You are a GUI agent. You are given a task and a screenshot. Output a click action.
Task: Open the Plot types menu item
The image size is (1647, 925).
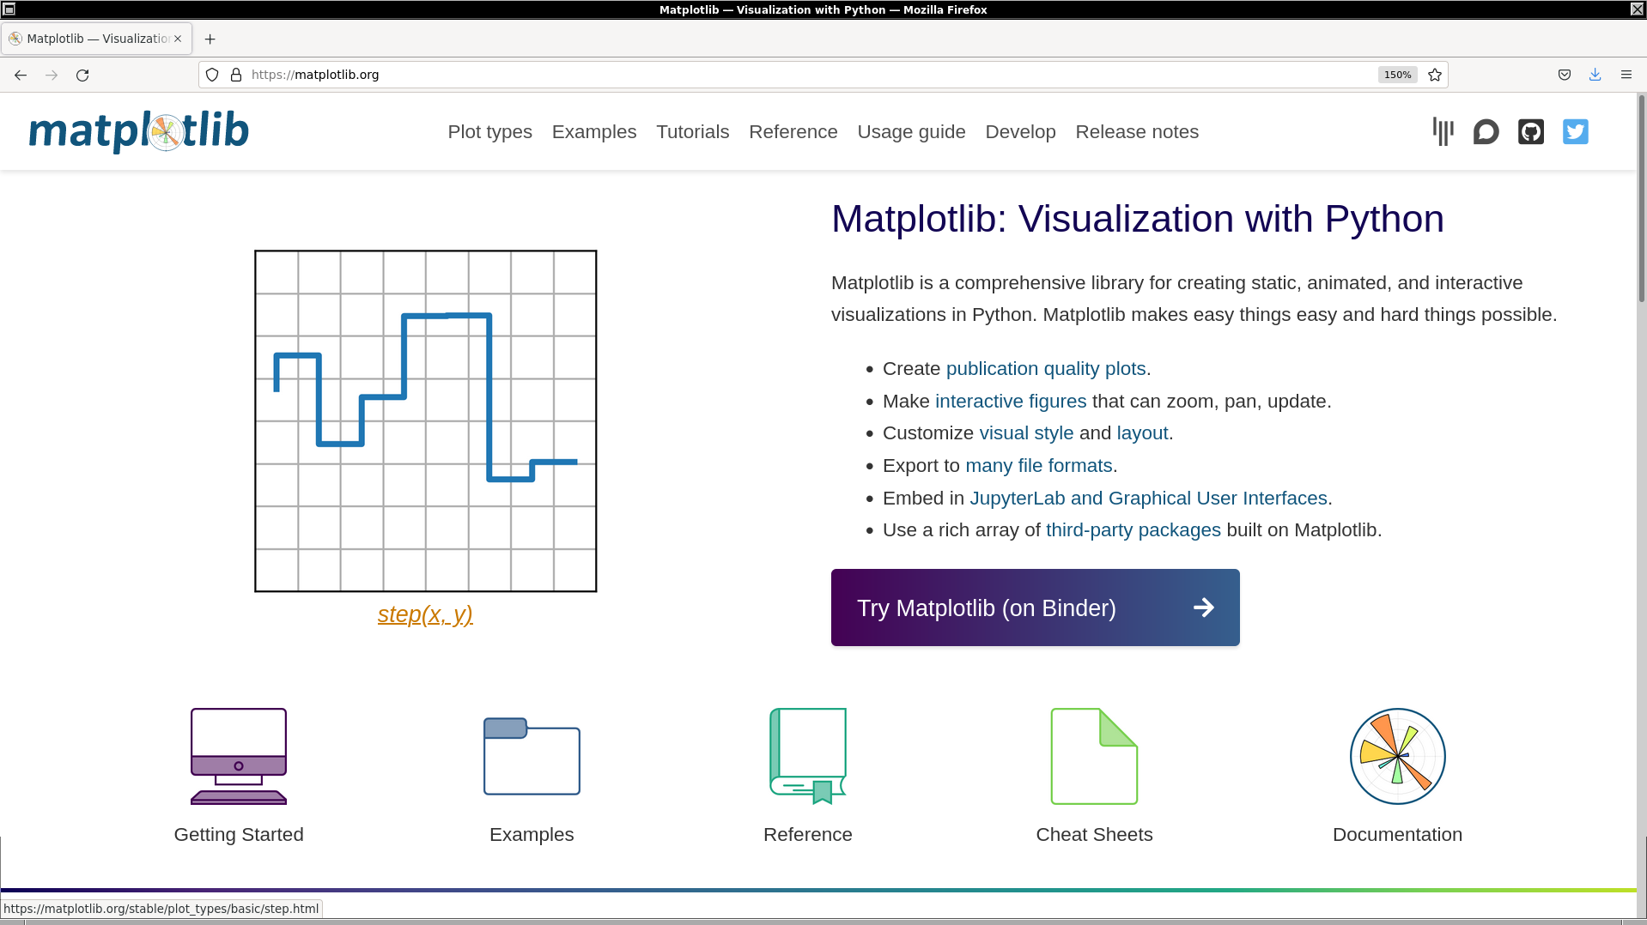pos(489,132)
